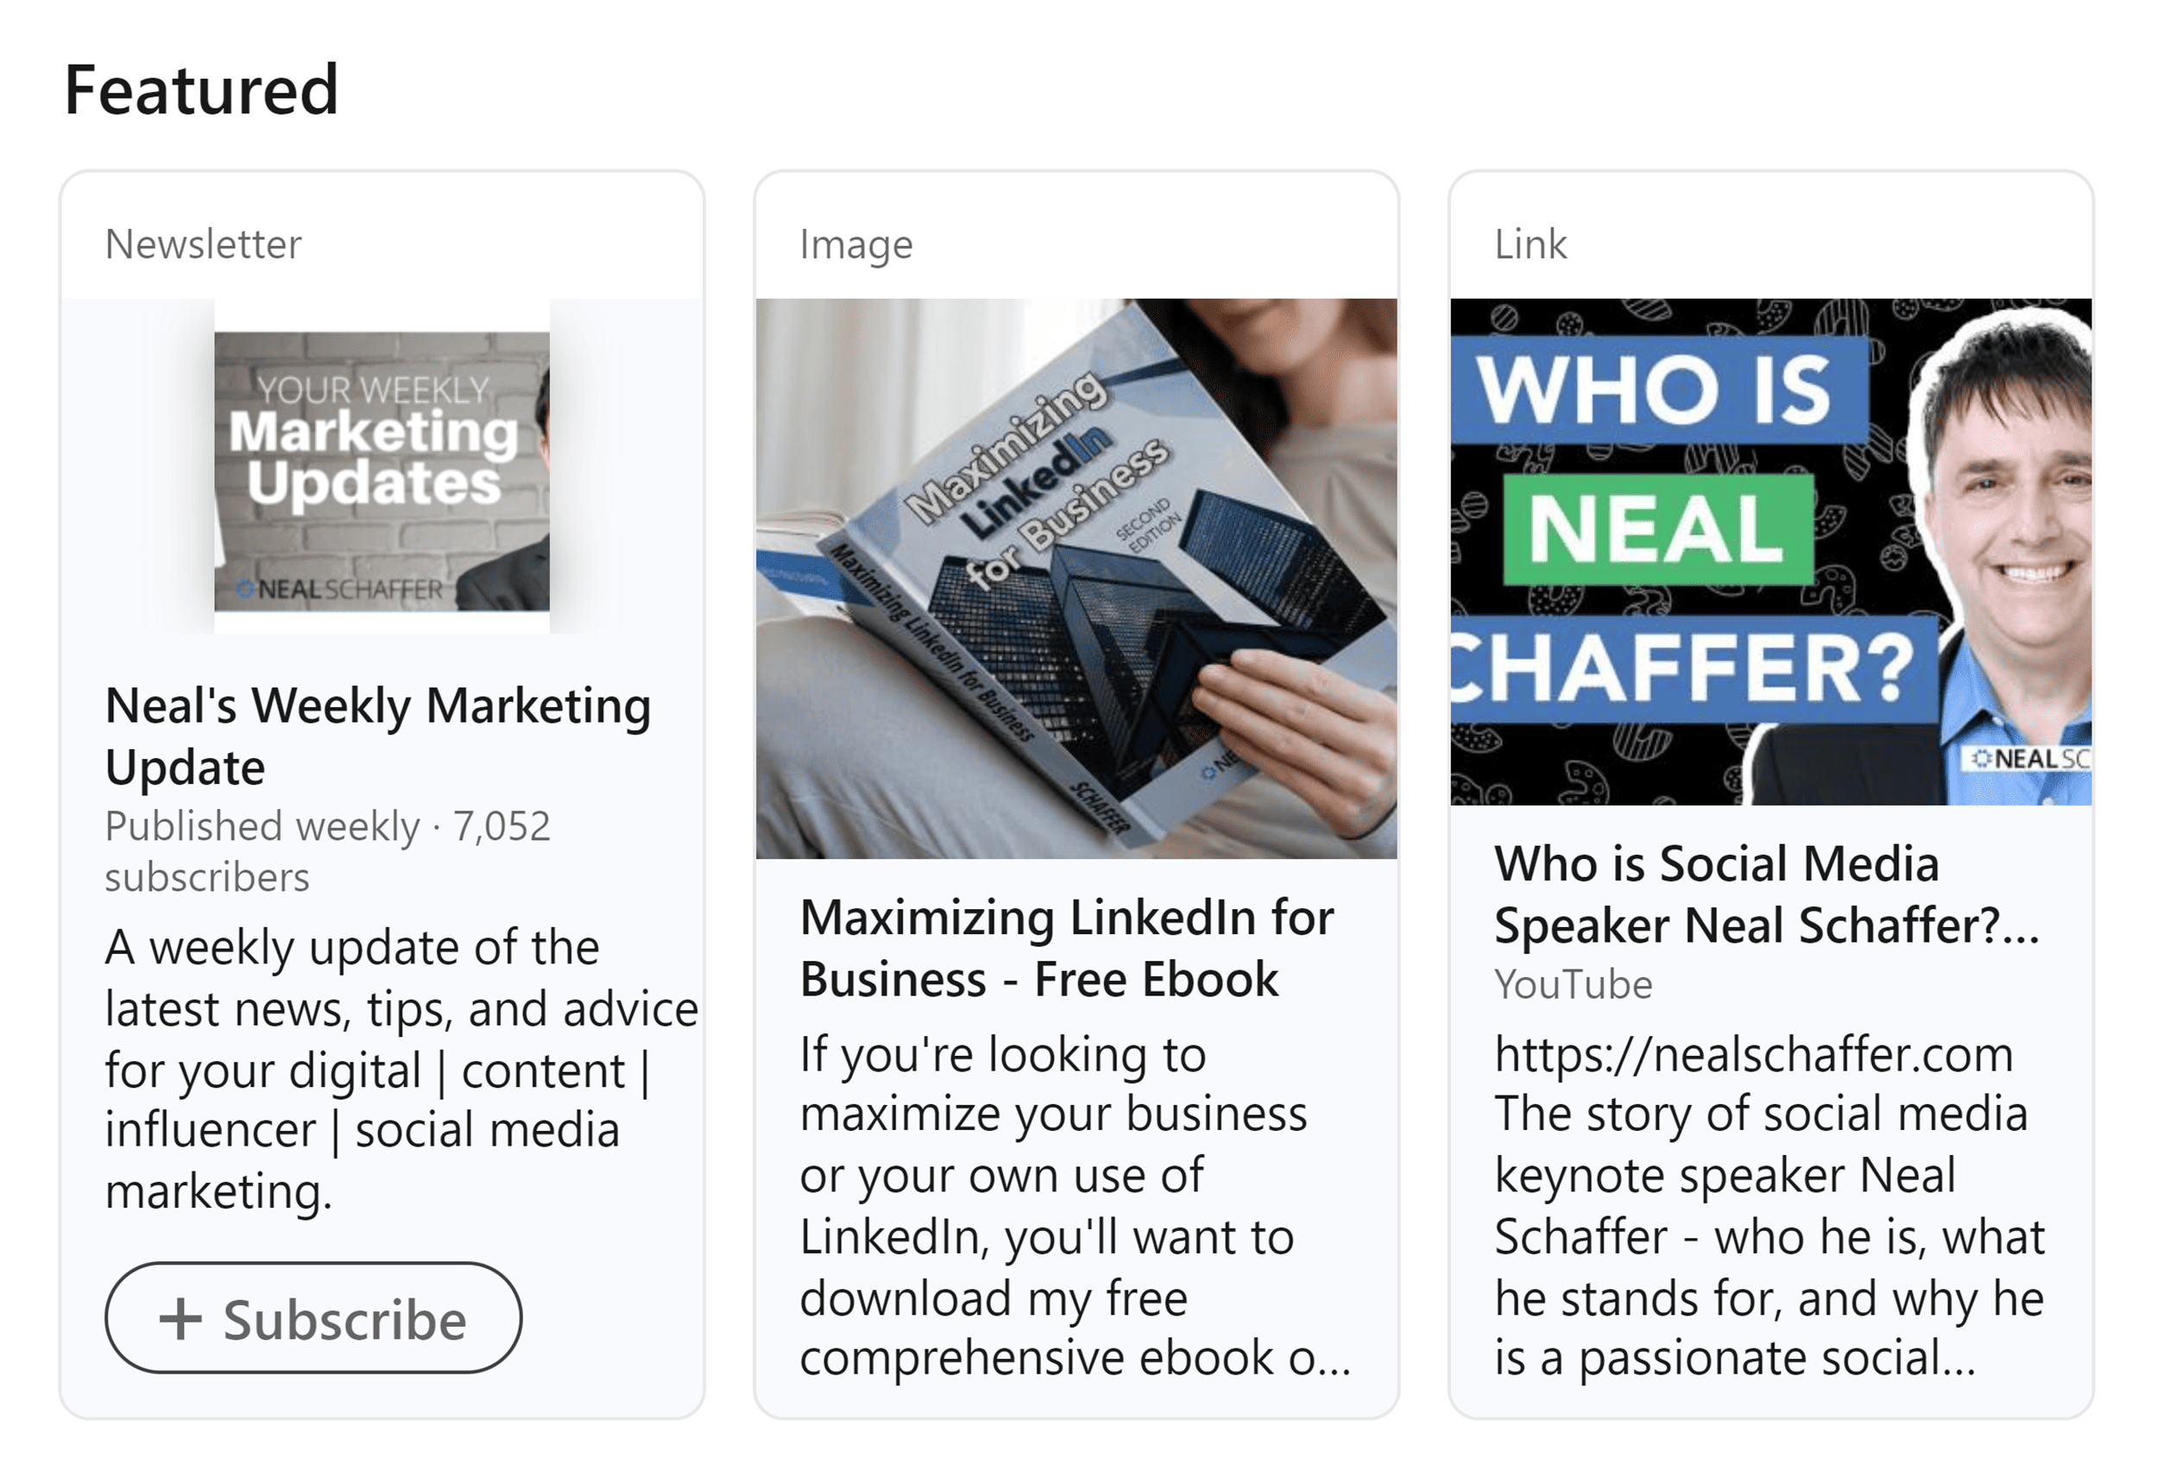
Task: Open Maximizing LinkedIn for Business ebook title
Action: pos(1066,949)
